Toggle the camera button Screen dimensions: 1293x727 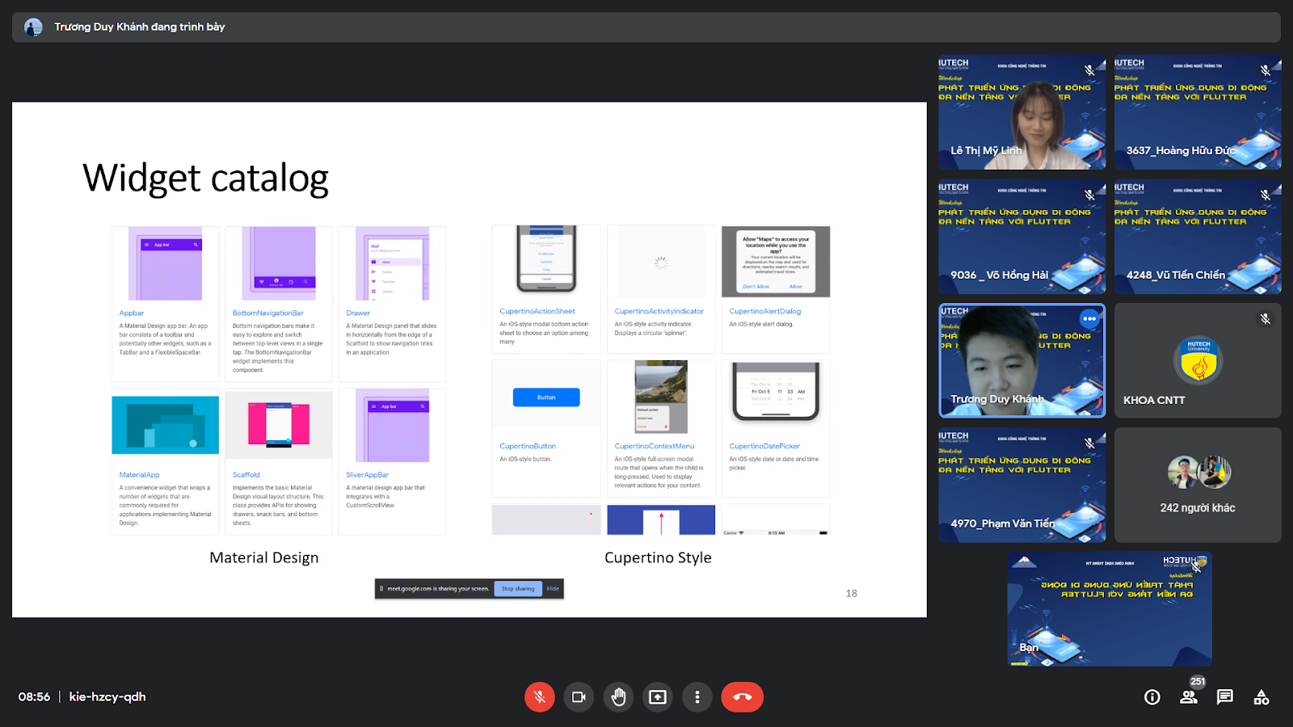point(579,697)
